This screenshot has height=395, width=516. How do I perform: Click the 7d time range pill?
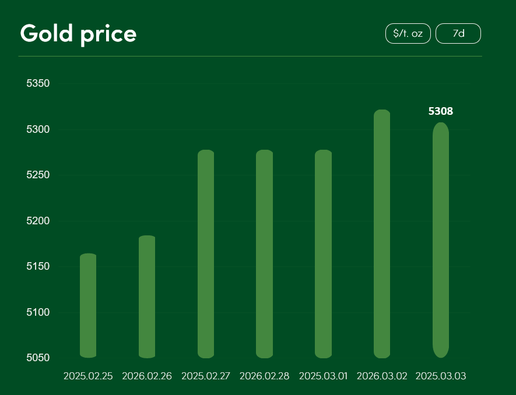[x=458, y=34]
